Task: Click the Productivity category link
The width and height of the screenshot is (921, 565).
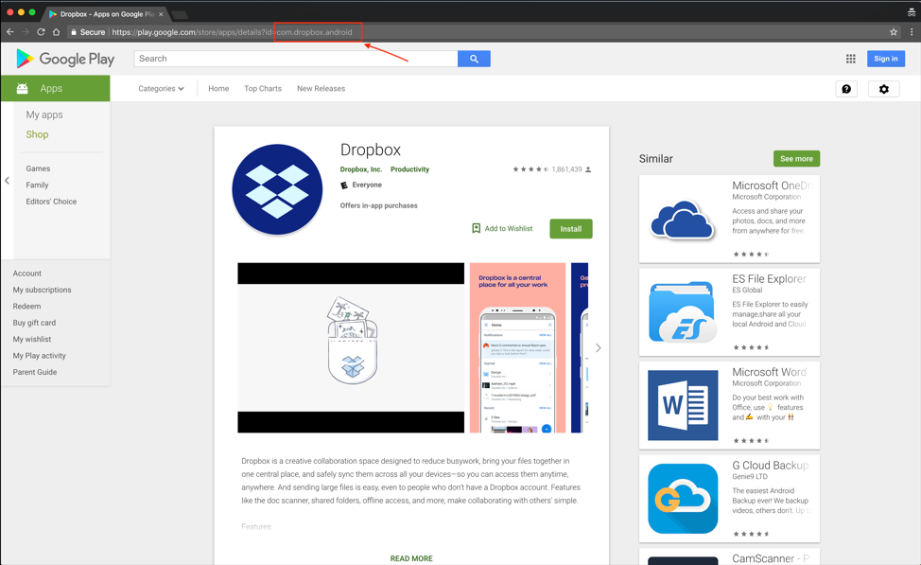Action: point(410,169)
